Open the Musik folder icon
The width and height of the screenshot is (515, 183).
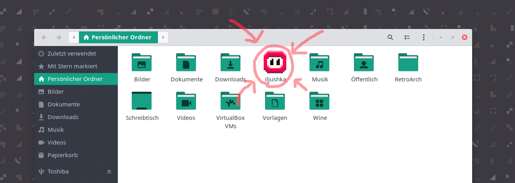(319, 63)
